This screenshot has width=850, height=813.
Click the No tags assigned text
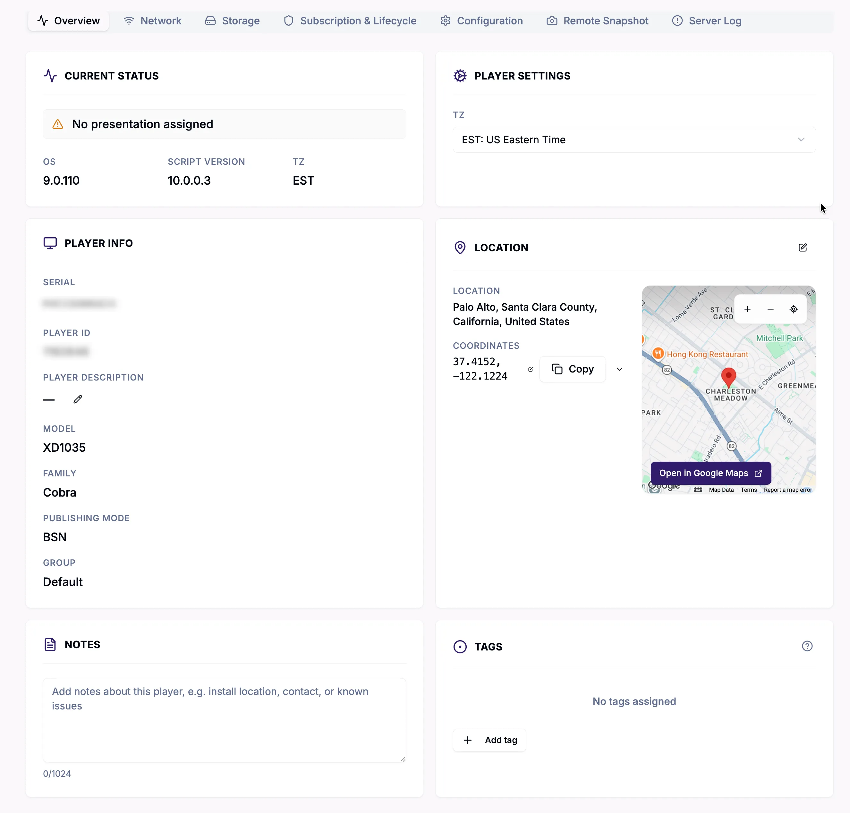[x=634, y=701]
